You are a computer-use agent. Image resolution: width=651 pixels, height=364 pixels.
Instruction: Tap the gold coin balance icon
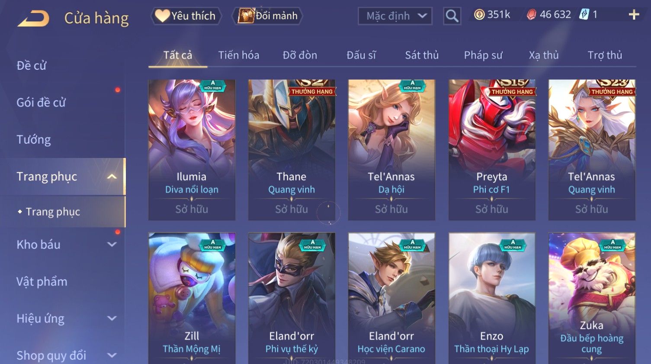(479, 15)
